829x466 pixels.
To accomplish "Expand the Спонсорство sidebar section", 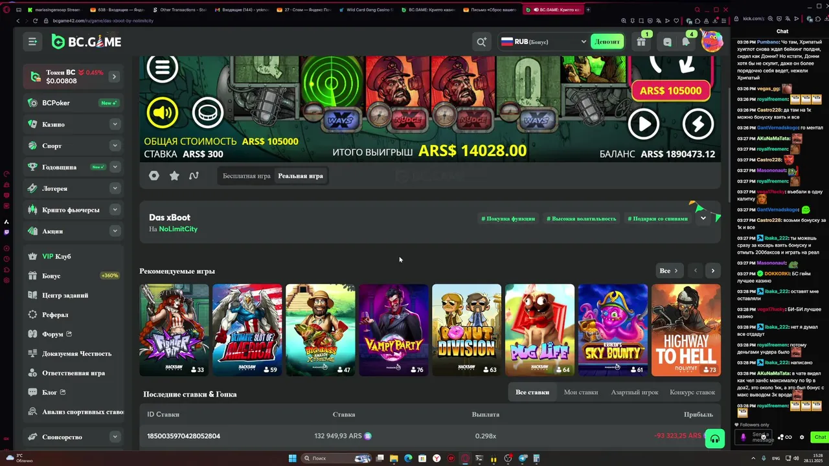I will point(115,437).
